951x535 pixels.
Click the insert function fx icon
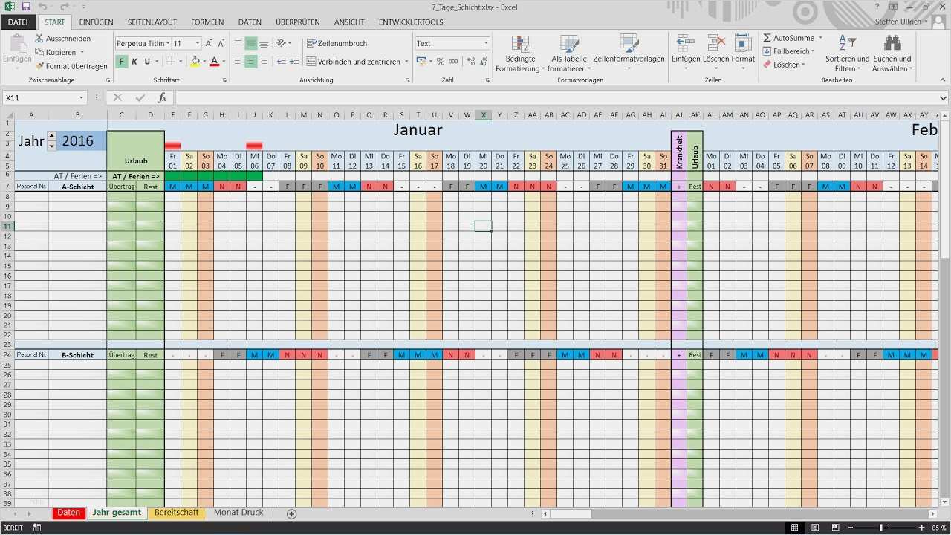coord(162,97)
